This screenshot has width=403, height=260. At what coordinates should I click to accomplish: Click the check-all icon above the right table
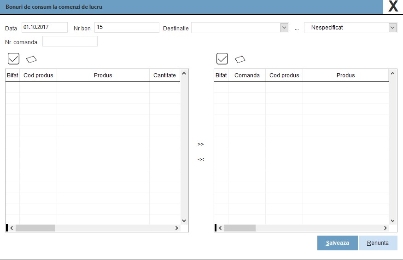[222, 58]
